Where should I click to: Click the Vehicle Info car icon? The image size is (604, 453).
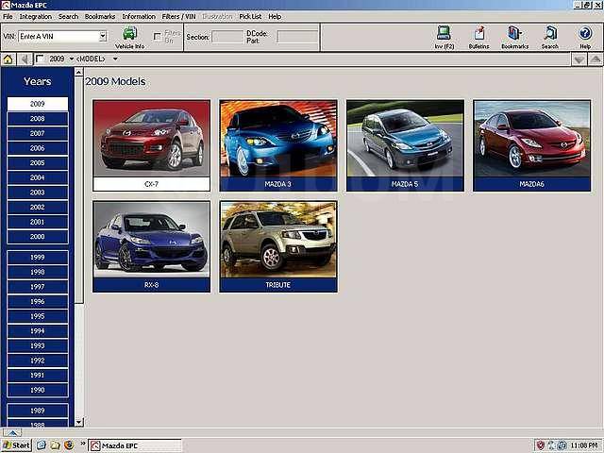pos(129,34)
